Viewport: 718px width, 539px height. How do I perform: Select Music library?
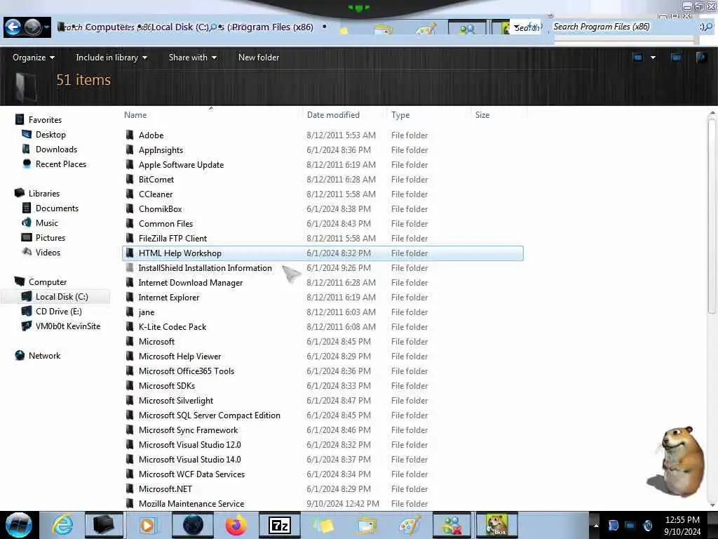(x=47, y=222)
